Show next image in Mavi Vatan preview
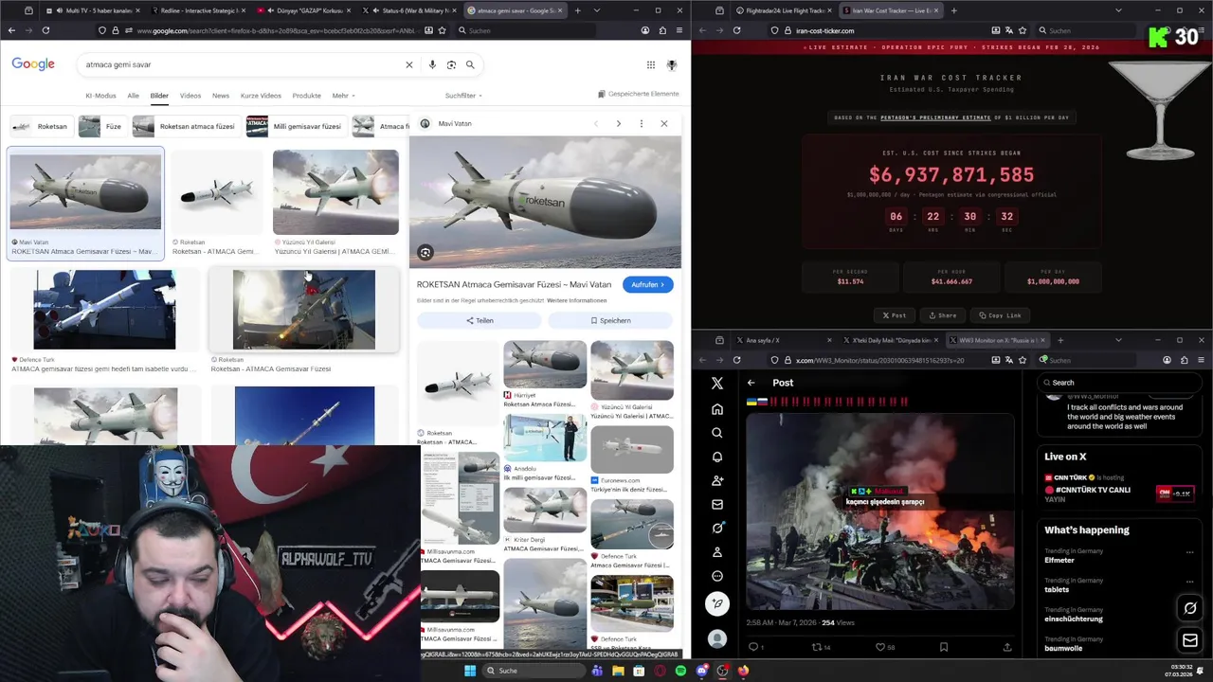Screen dimensions: 1213x682 [619, 123]
